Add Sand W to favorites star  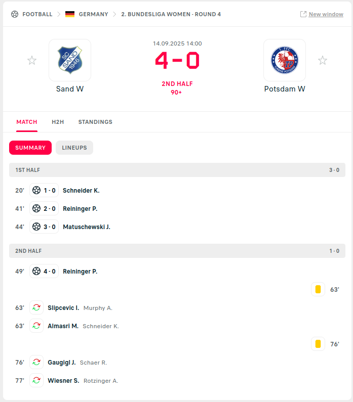click(32, 61)
